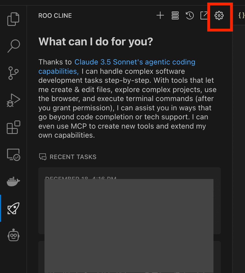
Task: Click the ROO CLINE panel title
Action: (x=55, y=16)
